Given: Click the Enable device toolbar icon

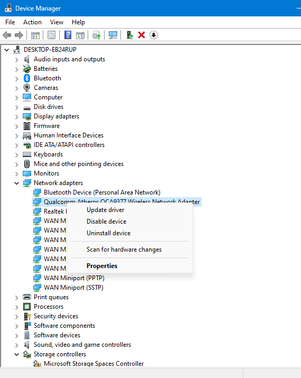Looking at the screenshot, I should [130, 35].
